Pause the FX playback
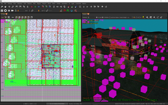Viewport: 168px width, 105px height. tap(2, 11)
